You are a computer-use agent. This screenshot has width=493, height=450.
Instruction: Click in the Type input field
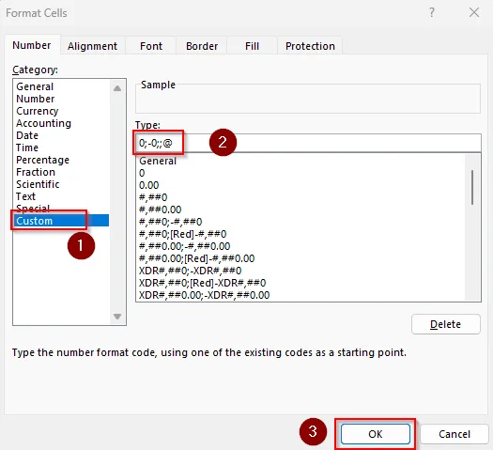[x=308, y=143]
